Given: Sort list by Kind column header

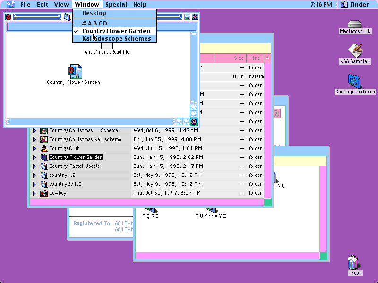Looking at the screenshot, I should (x=255, y=58).
